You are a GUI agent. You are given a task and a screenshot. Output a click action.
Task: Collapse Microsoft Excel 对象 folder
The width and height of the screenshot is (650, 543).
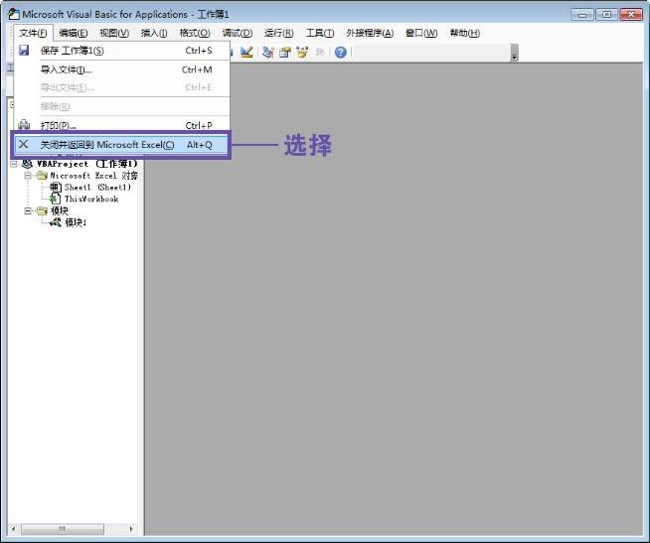point(28,176)
